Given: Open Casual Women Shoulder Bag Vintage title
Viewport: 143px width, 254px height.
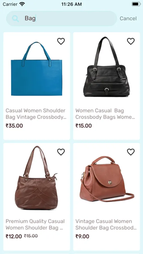Looking at the screenshot, I should (36, 114).
